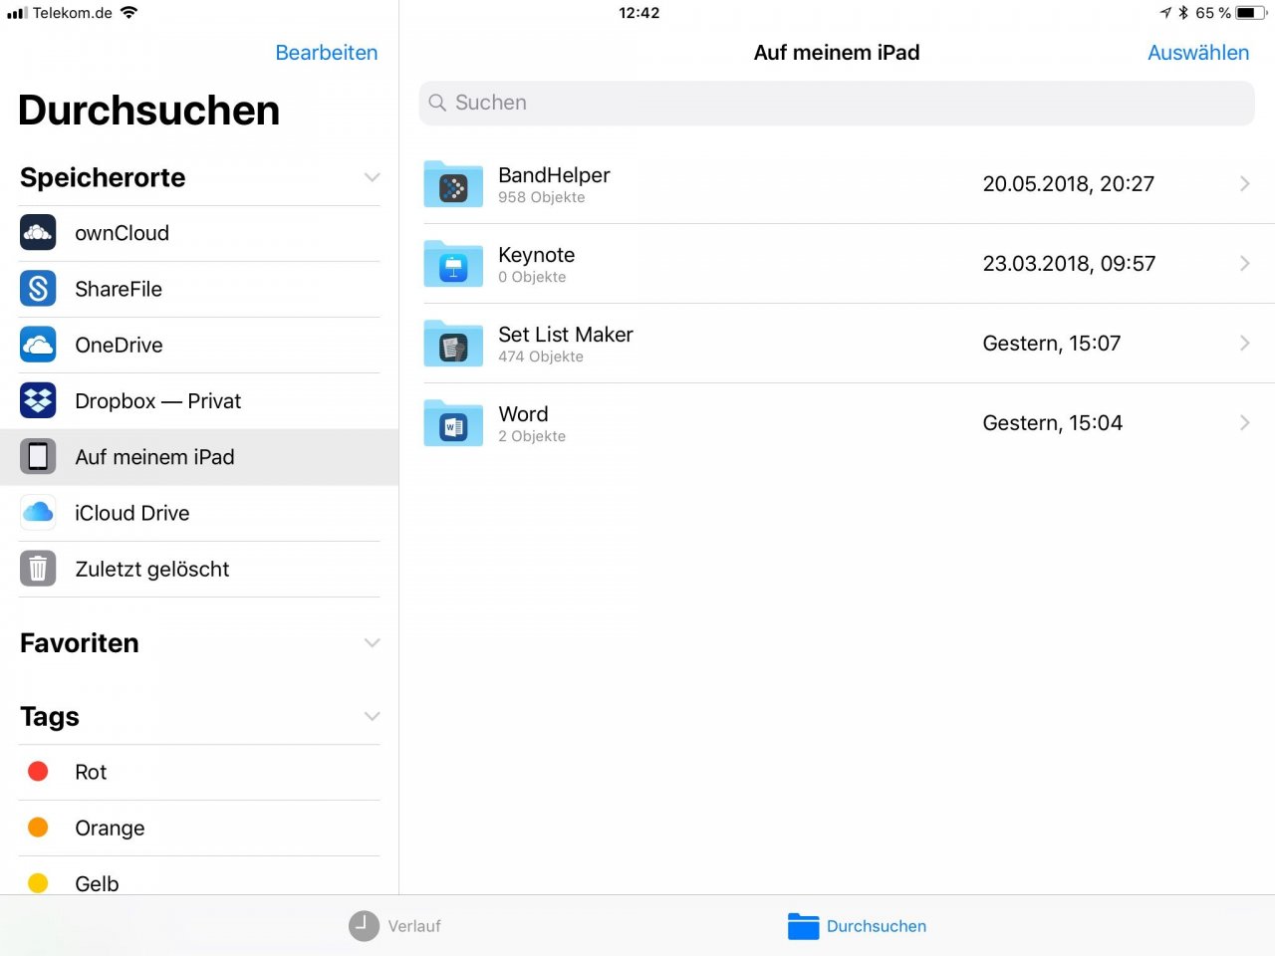1275x956 pixels.
Task: Tap the date 20.05.2018, 20:27
Action: (1069, 184)
